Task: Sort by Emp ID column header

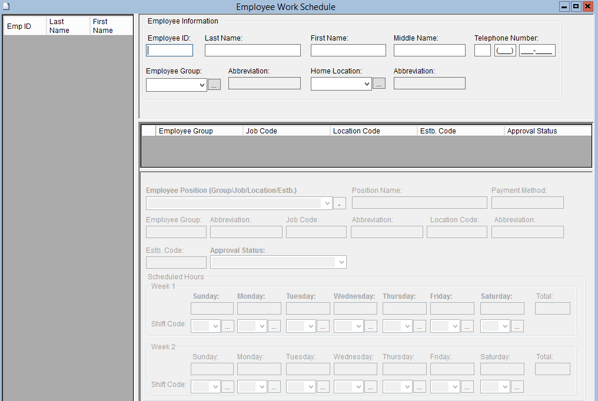Action: tap(25, 26)
